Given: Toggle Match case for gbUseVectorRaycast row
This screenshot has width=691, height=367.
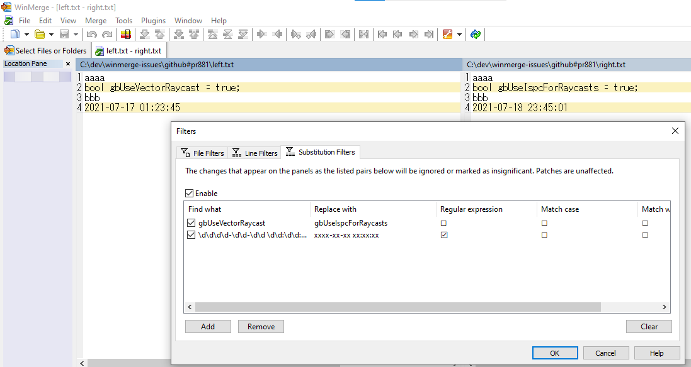Looking at the screenshot, I should click(544, 223).
